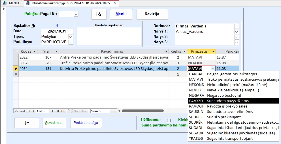Click Trečia Prekė name cell
The image size is (281, 144).
(x=114, y=63)
